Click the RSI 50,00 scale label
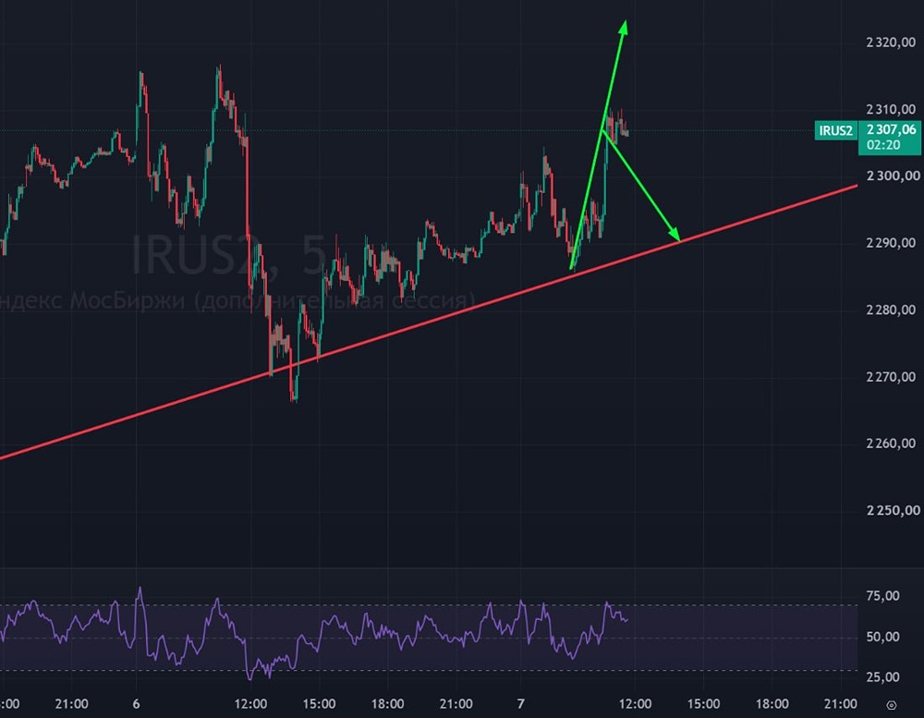 882,637
